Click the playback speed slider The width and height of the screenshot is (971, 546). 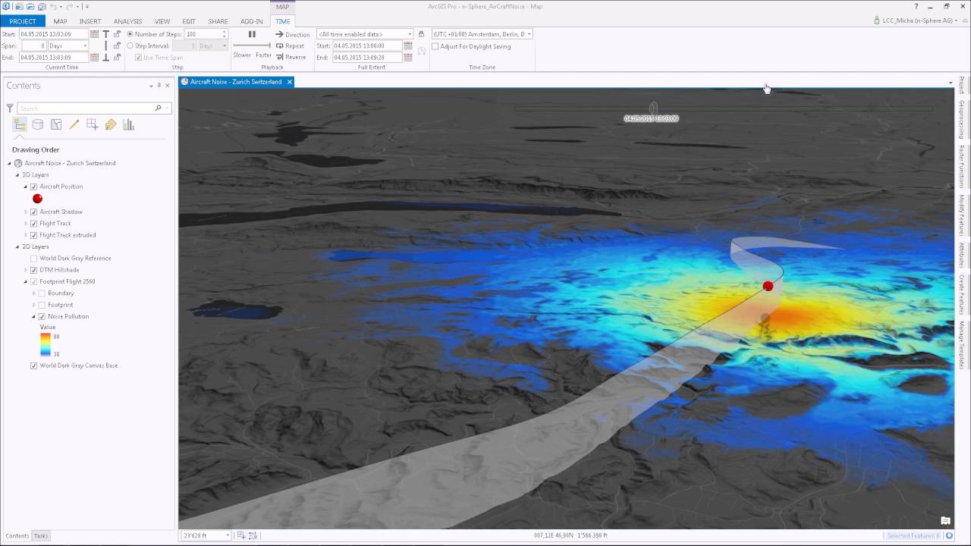tap(252, 46)
